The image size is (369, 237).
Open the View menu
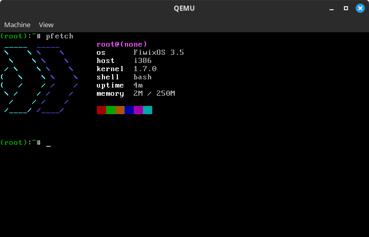(46, 25)
